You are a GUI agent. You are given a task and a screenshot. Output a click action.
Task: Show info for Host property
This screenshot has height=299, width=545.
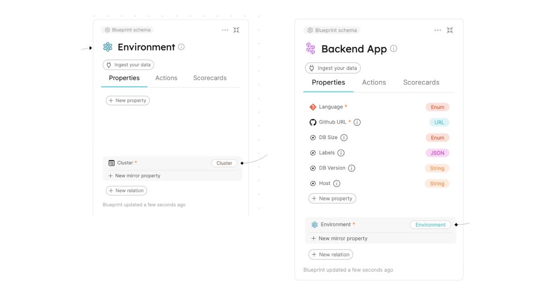[x=337, y=184]
